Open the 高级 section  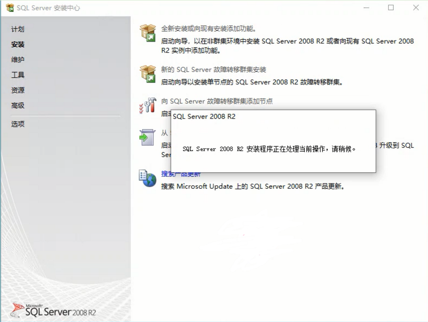(17, 106)
